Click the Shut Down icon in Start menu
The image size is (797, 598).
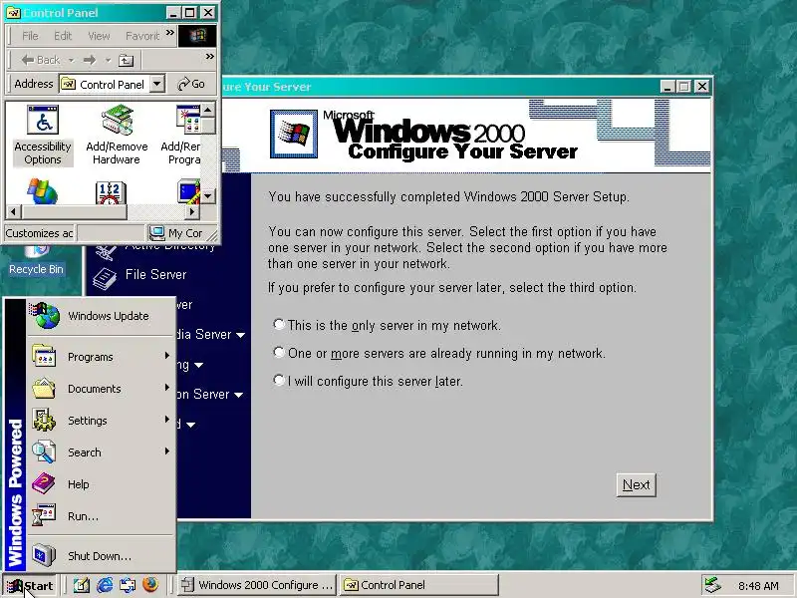click(x=44, y=555)
